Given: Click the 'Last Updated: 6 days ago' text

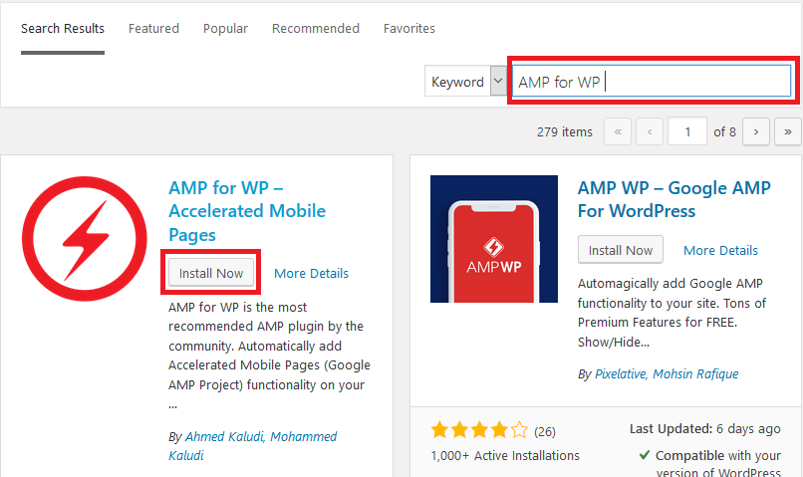Looking at the screenshot, I should [705, 429].
